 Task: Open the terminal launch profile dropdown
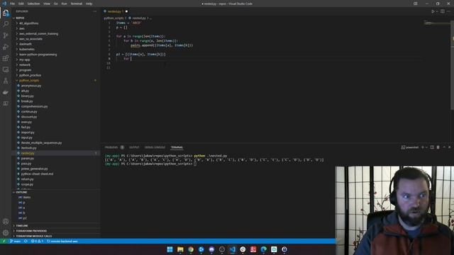click(x=426, y=147)
